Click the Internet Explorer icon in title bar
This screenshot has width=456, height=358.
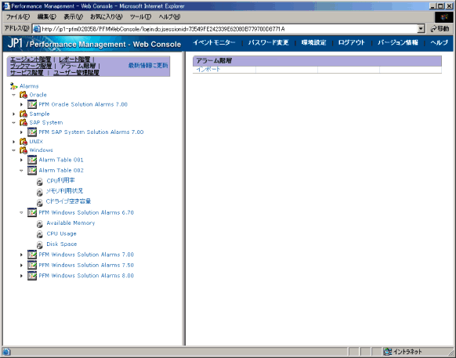6,5
